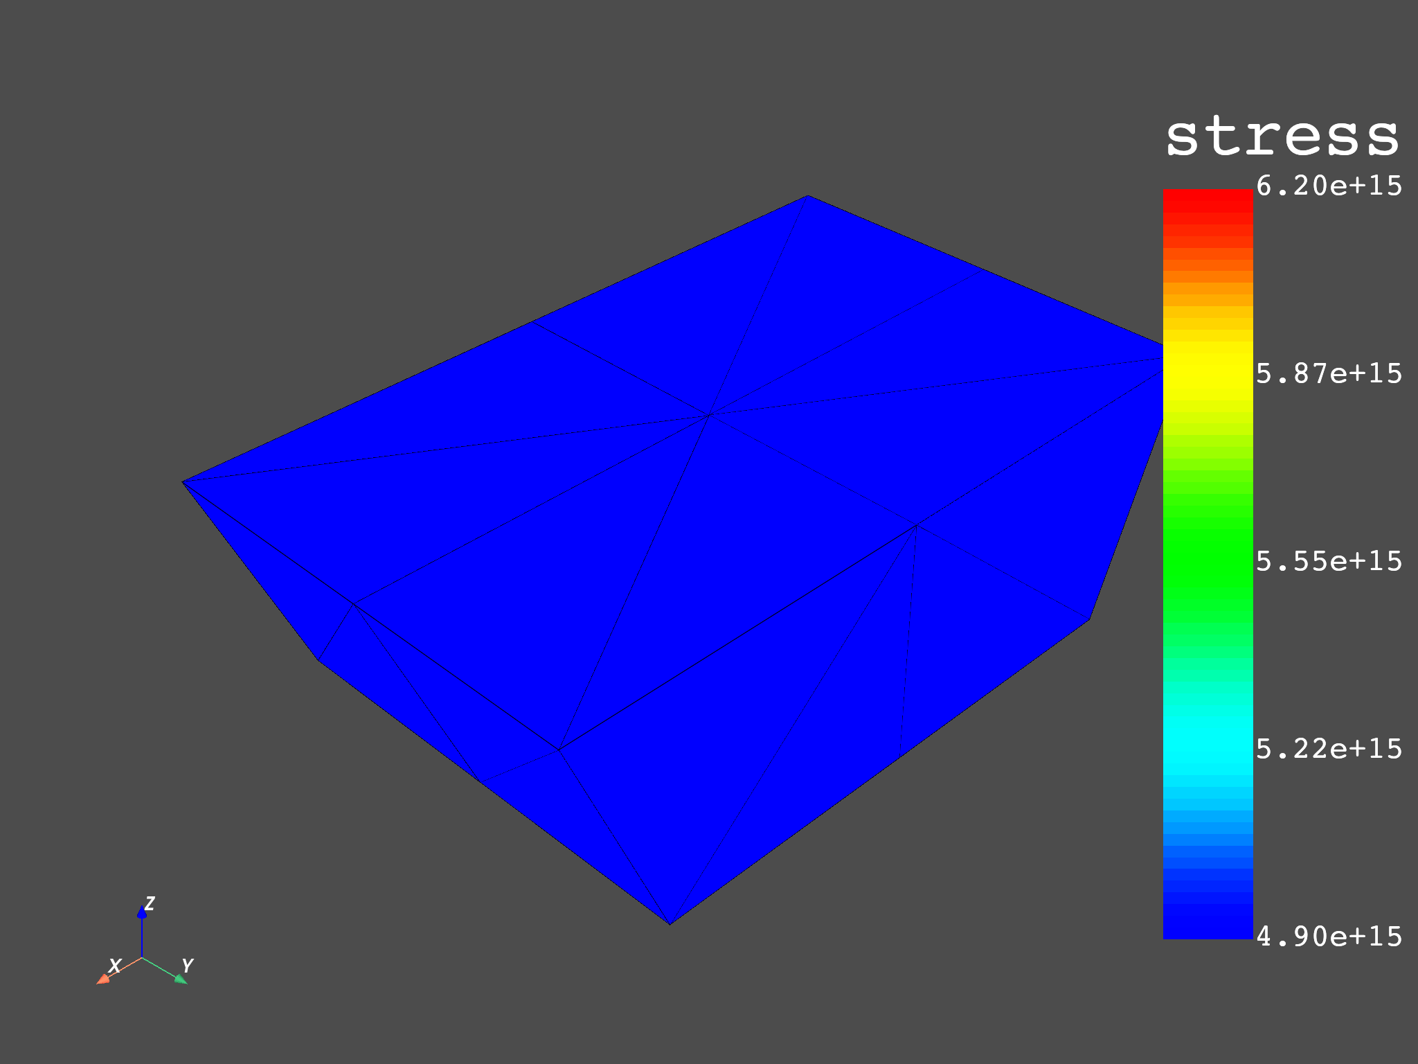Click the 5.87e+15 colorbar label
The image size is (1418, 1064).
pyautogui.click(x=1329, y=374)
